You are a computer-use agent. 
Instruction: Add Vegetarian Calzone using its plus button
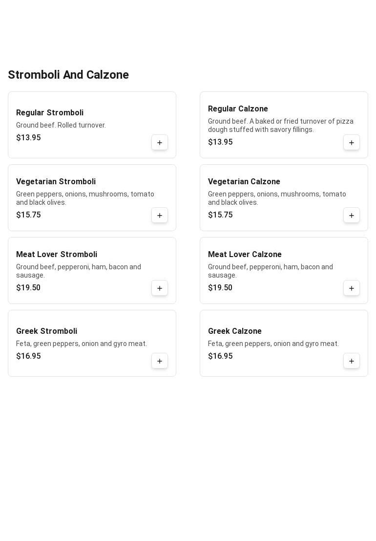352,216
